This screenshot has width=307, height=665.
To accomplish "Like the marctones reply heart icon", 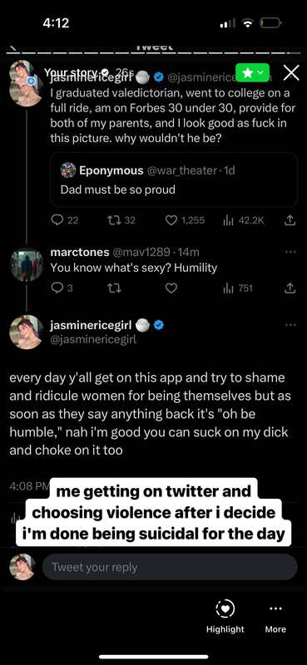I will coord(171,288).
